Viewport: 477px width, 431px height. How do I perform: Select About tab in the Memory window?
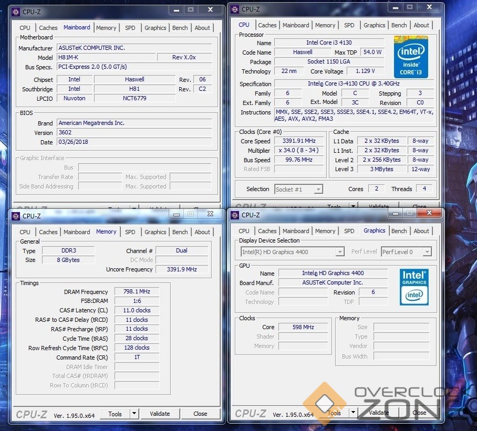[202, 232]
